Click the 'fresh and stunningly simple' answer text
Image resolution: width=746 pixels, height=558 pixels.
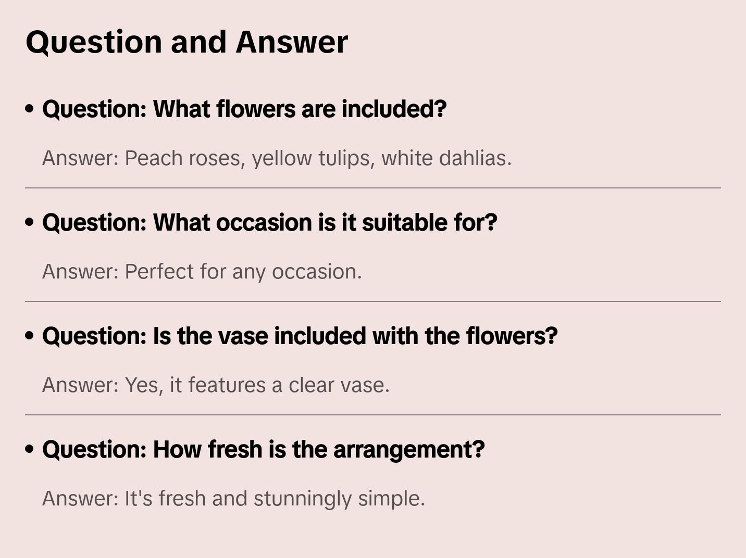tap(292, 499)
